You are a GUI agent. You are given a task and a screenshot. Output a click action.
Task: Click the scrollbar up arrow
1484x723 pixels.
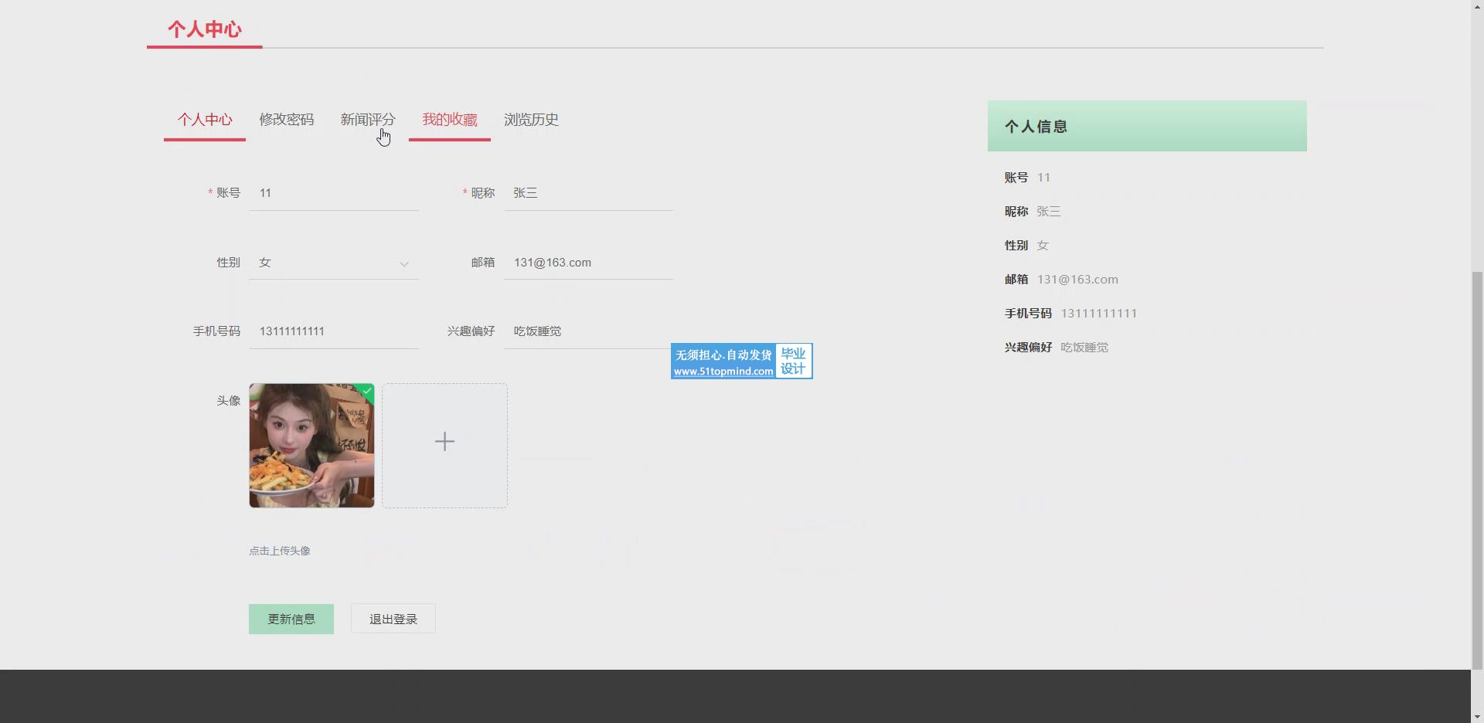click(x=1477, y=6)
